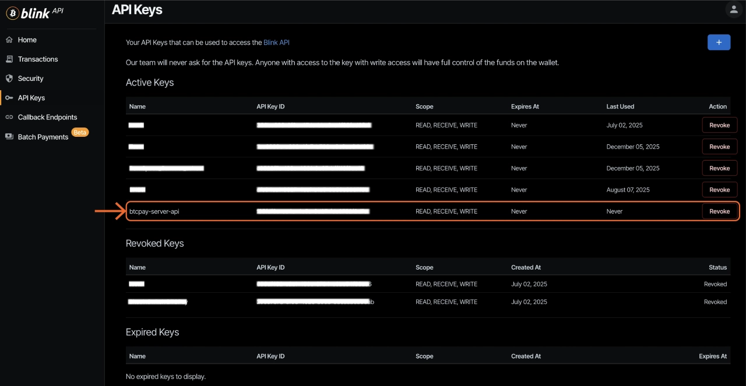Image resolution: width=746 pixels, height=386 pixels.
Task: Open Callback Endpoints page from sidebar
Action: tap(47, 117)
